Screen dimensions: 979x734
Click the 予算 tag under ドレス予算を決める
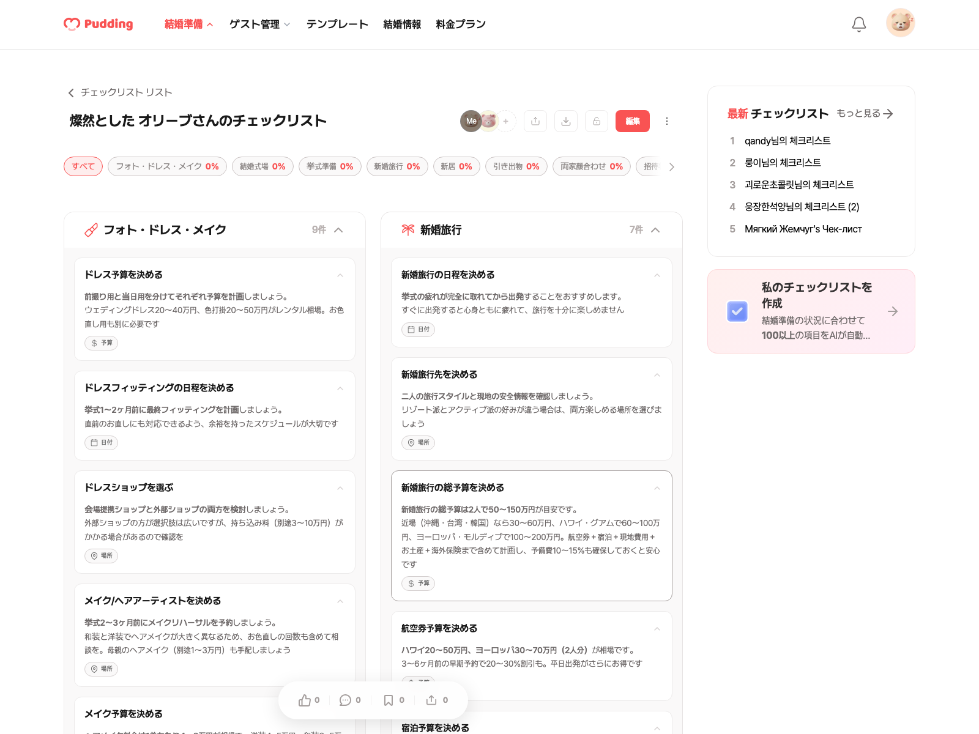pos(102,343)
